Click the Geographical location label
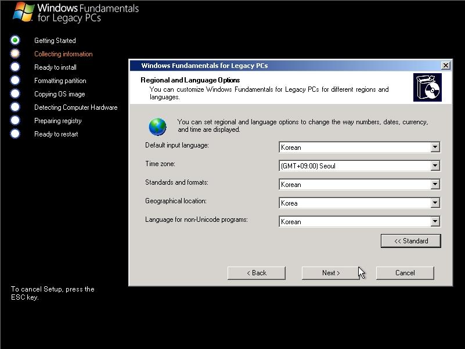465x349 pixels. click(176, 201)
